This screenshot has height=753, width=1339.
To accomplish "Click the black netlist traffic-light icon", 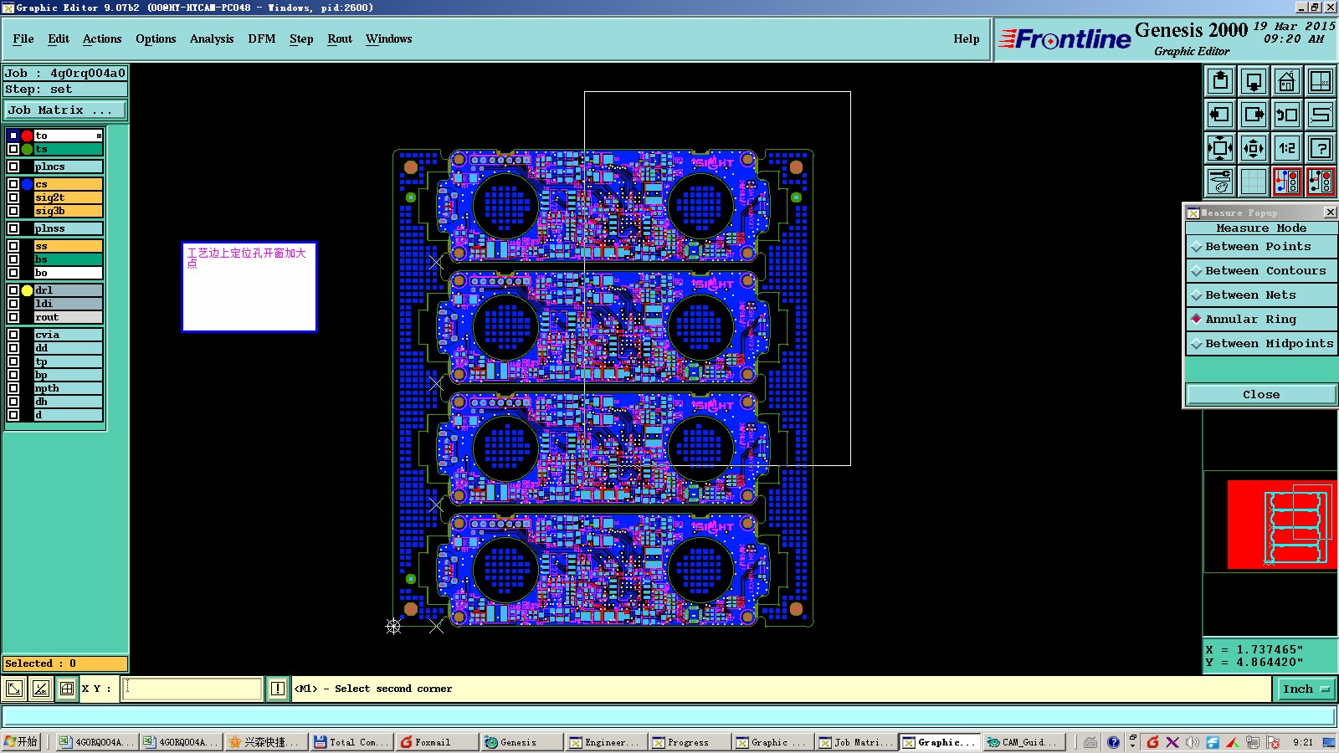I will click(x=1321, y=182).
